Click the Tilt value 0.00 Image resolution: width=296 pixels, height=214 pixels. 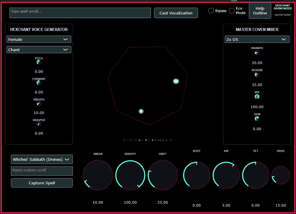click(255, 205)
